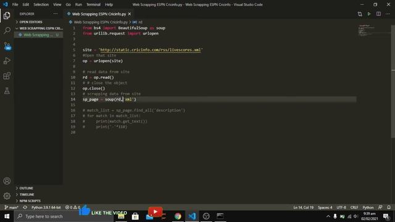
Task: Open Google Chrome from taskbar
Action: (x=178, y=216)
